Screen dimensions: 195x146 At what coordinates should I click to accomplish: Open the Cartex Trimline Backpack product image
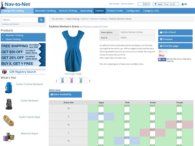pos(8,88)
